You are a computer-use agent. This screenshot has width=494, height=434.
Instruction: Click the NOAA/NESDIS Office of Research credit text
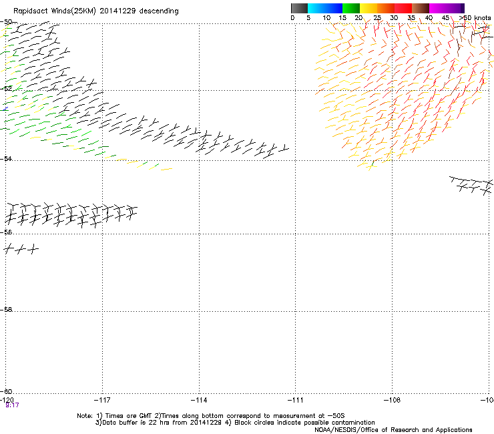coord(393,430)
